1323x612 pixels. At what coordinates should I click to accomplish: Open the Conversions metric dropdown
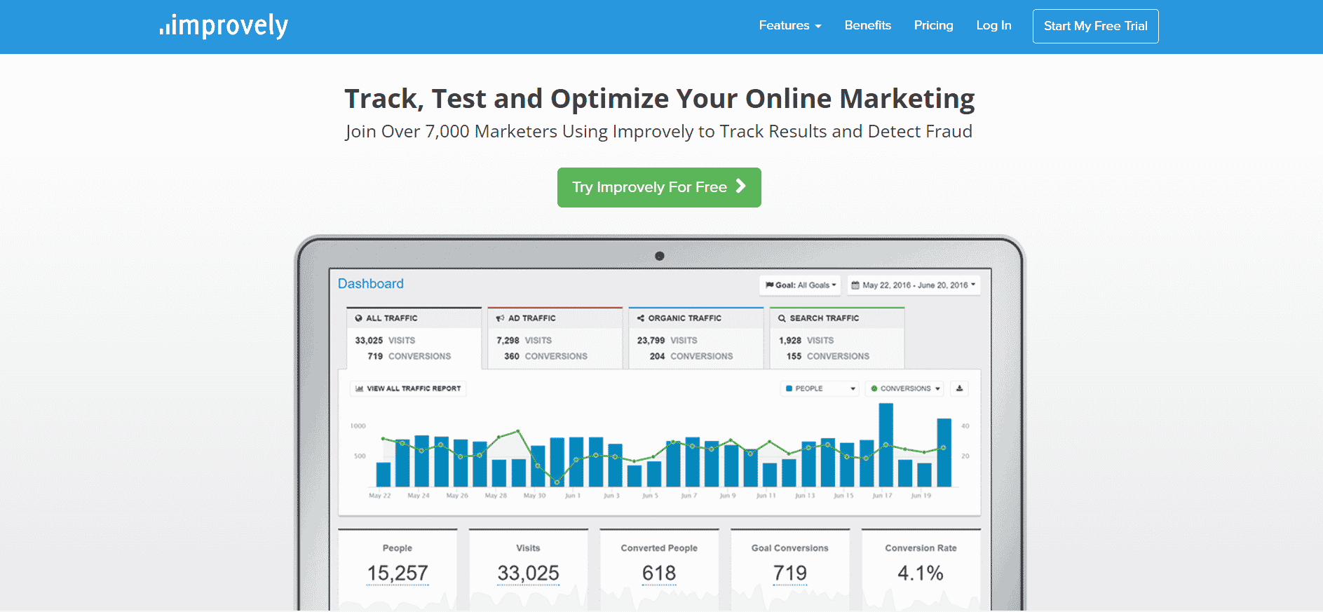[x=904, y=388]
